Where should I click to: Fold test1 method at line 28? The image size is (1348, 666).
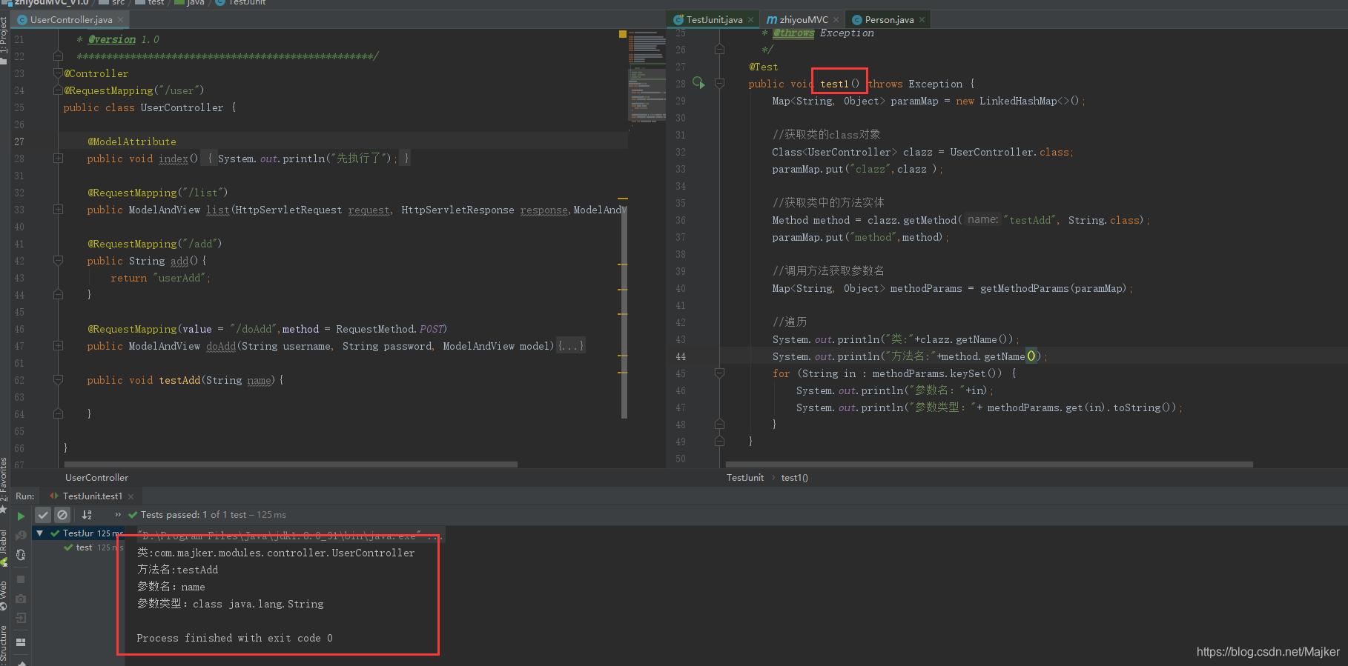tap(719, 84)
